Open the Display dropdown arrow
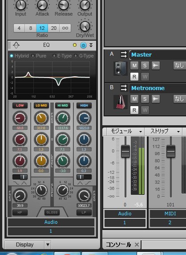The width and height of the screenshot is (186, 255). pos(48,245)
